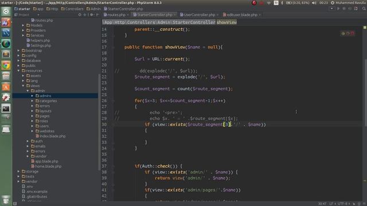This screenshot has height=206, width=367.
Task: Open the Wi-Fi network indicator
Action: 269,3
